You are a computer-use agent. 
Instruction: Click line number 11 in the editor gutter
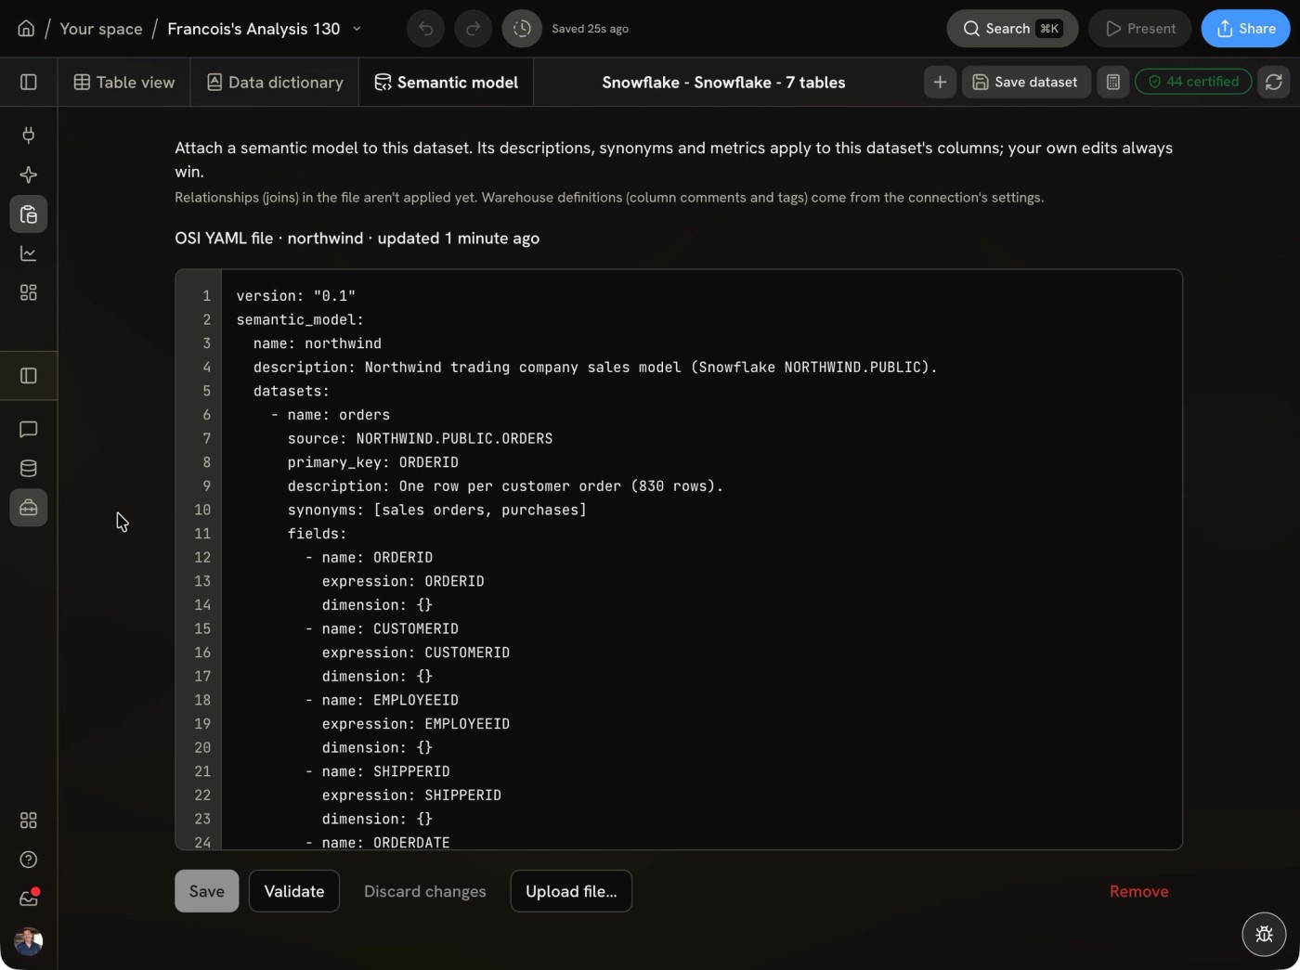202,534
